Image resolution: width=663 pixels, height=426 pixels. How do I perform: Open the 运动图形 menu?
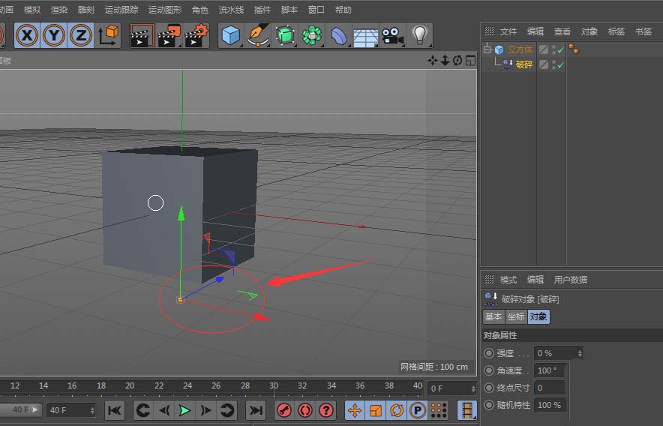point(164,9)
